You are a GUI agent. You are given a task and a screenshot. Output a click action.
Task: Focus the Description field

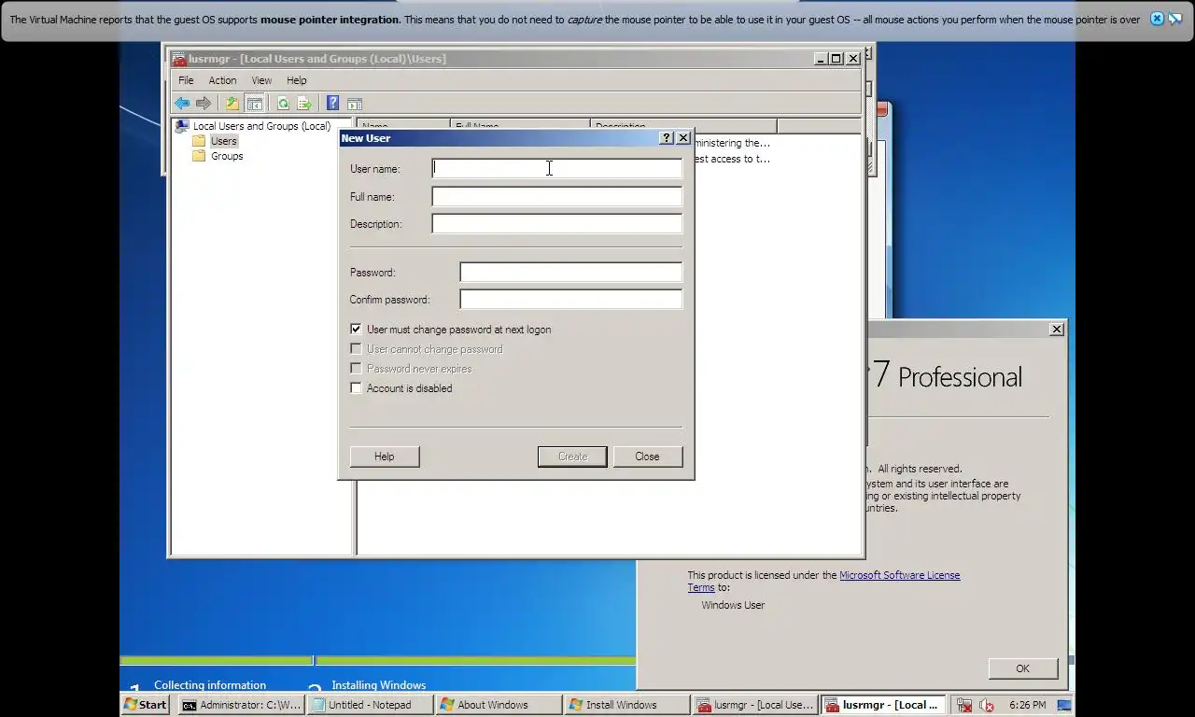556,224
